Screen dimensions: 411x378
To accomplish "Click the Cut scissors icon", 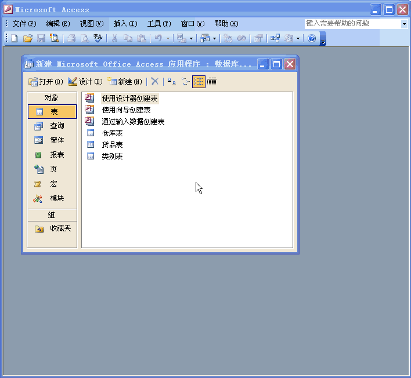I will point(114,38).
